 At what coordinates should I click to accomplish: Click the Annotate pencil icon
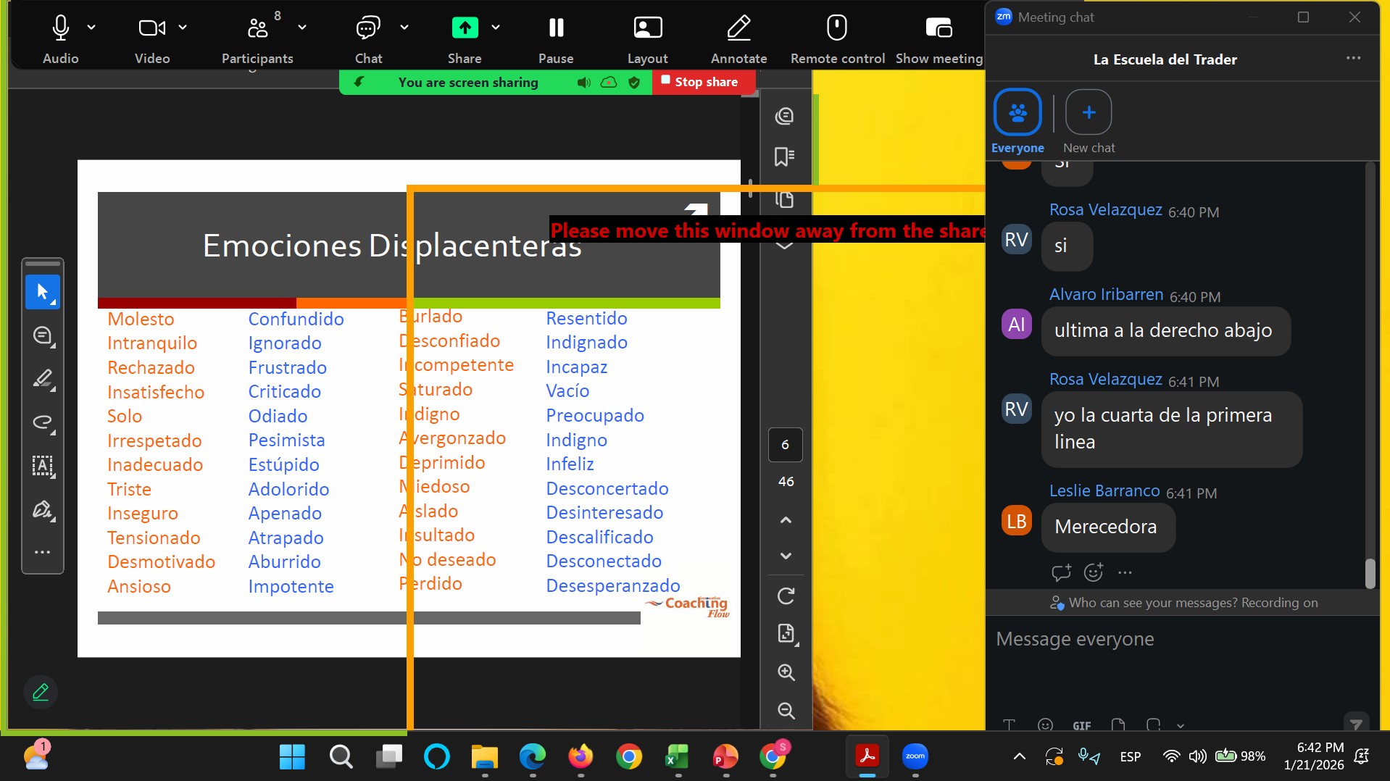(738, 29)
